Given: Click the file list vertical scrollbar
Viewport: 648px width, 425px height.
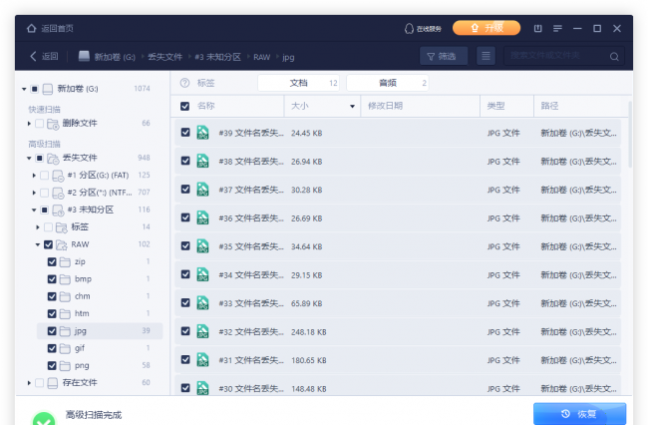Looking at the screenshot, I should coord(630,135).
